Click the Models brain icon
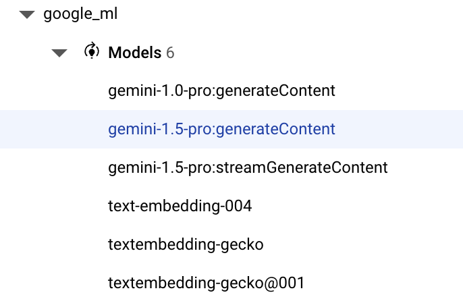Viewport: 463px width, 297px height. 90,52
